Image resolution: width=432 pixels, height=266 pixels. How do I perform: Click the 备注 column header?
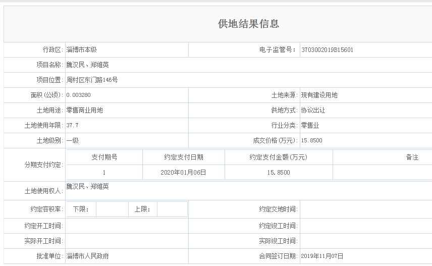click(412, 157)
